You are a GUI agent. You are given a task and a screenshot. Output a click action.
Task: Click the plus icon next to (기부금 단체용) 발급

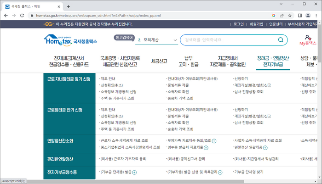[134, 173]
